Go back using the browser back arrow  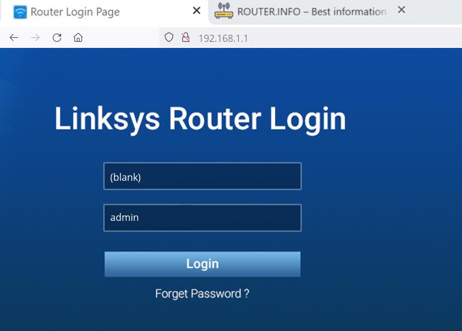[14, 38]
